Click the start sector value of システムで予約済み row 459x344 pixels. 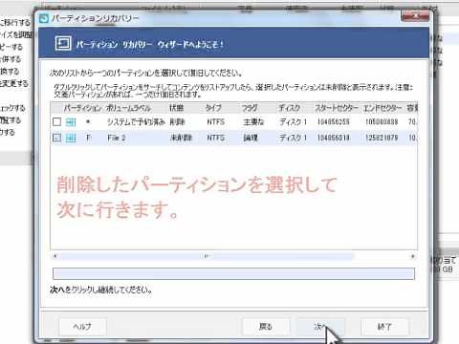coord(333,121)
